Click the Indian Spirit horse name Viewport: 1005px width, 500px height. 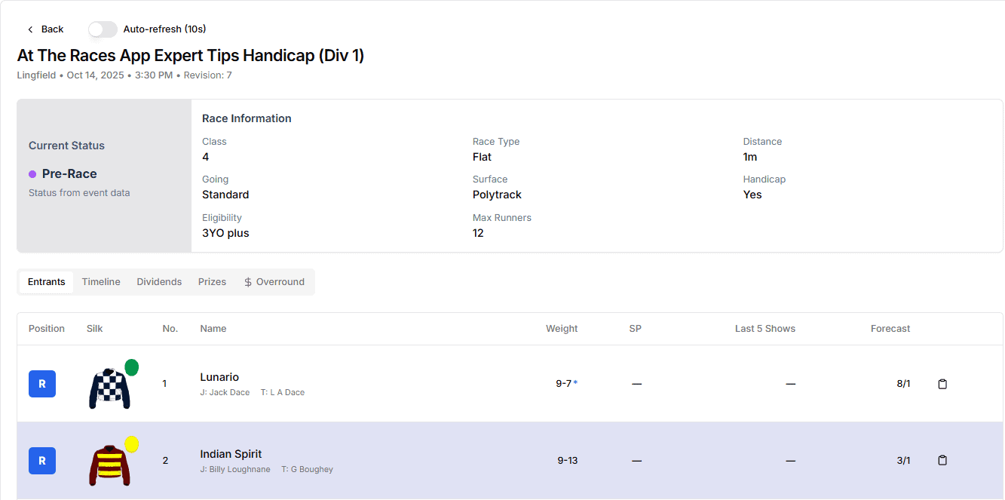pos(231,454)
